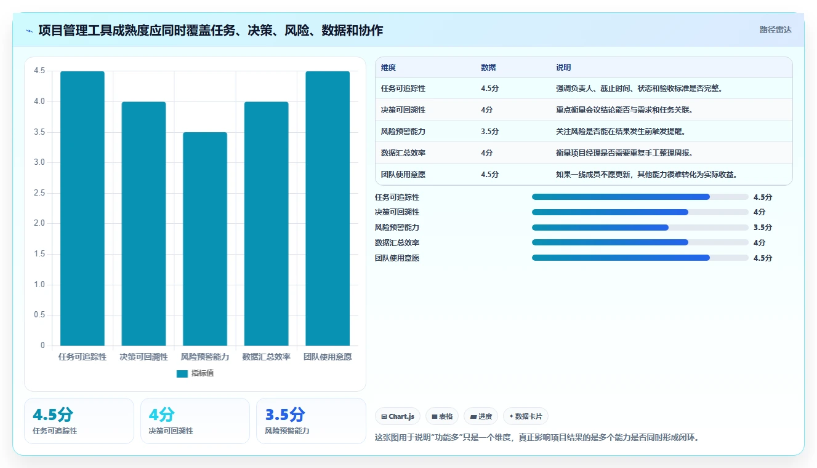Click the 2.5 y-axis tick label
817x468 pixels.
point(39,193)
